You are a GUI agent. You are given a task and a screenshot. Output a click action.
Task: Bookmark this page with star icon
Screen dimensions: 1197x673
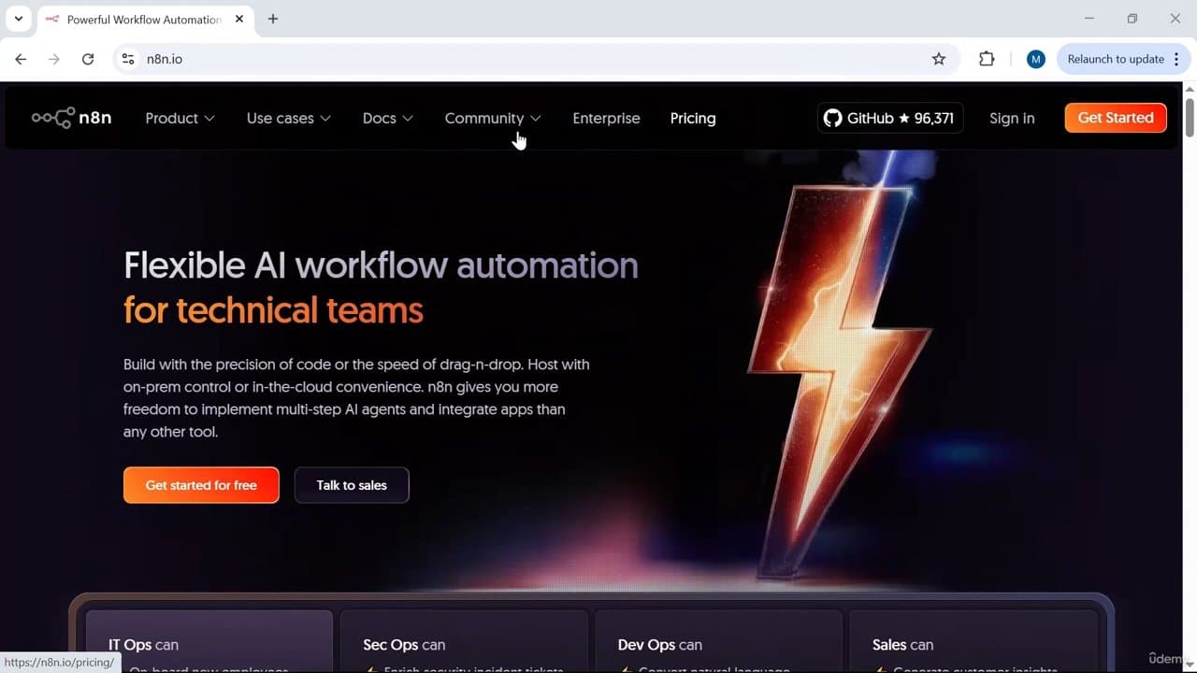coord(939,59)
